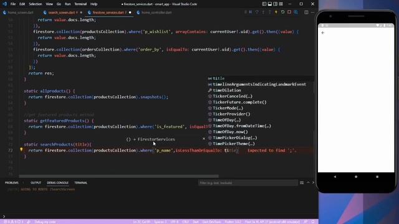Stop debugging with red square icon
Screen dimensions: 399x224
pos(289,12)
